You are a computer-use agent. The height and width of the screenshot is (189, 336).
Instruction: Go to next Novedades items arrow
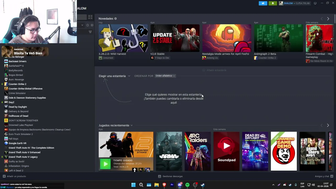pos(328,19)
